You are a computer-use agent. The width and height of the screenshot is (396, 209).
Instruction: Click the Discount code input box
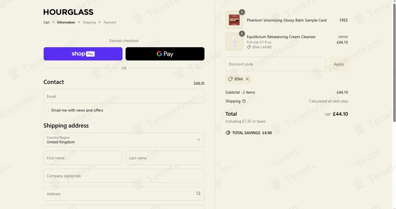click(276, 64)
